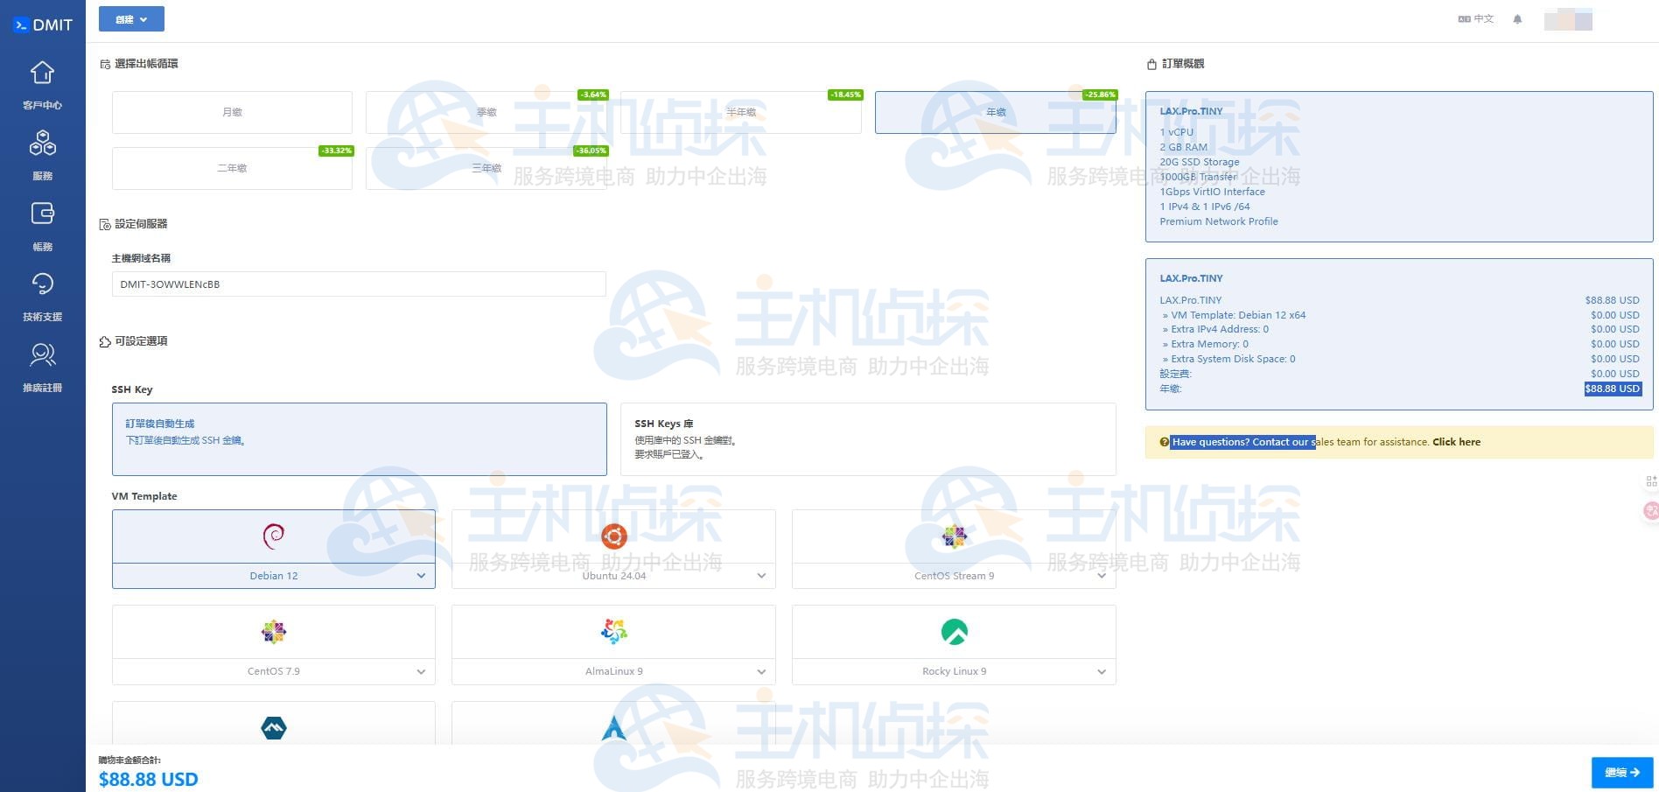Click the -36.05% discount badge

pyautogui.click(x=591, y=151)
